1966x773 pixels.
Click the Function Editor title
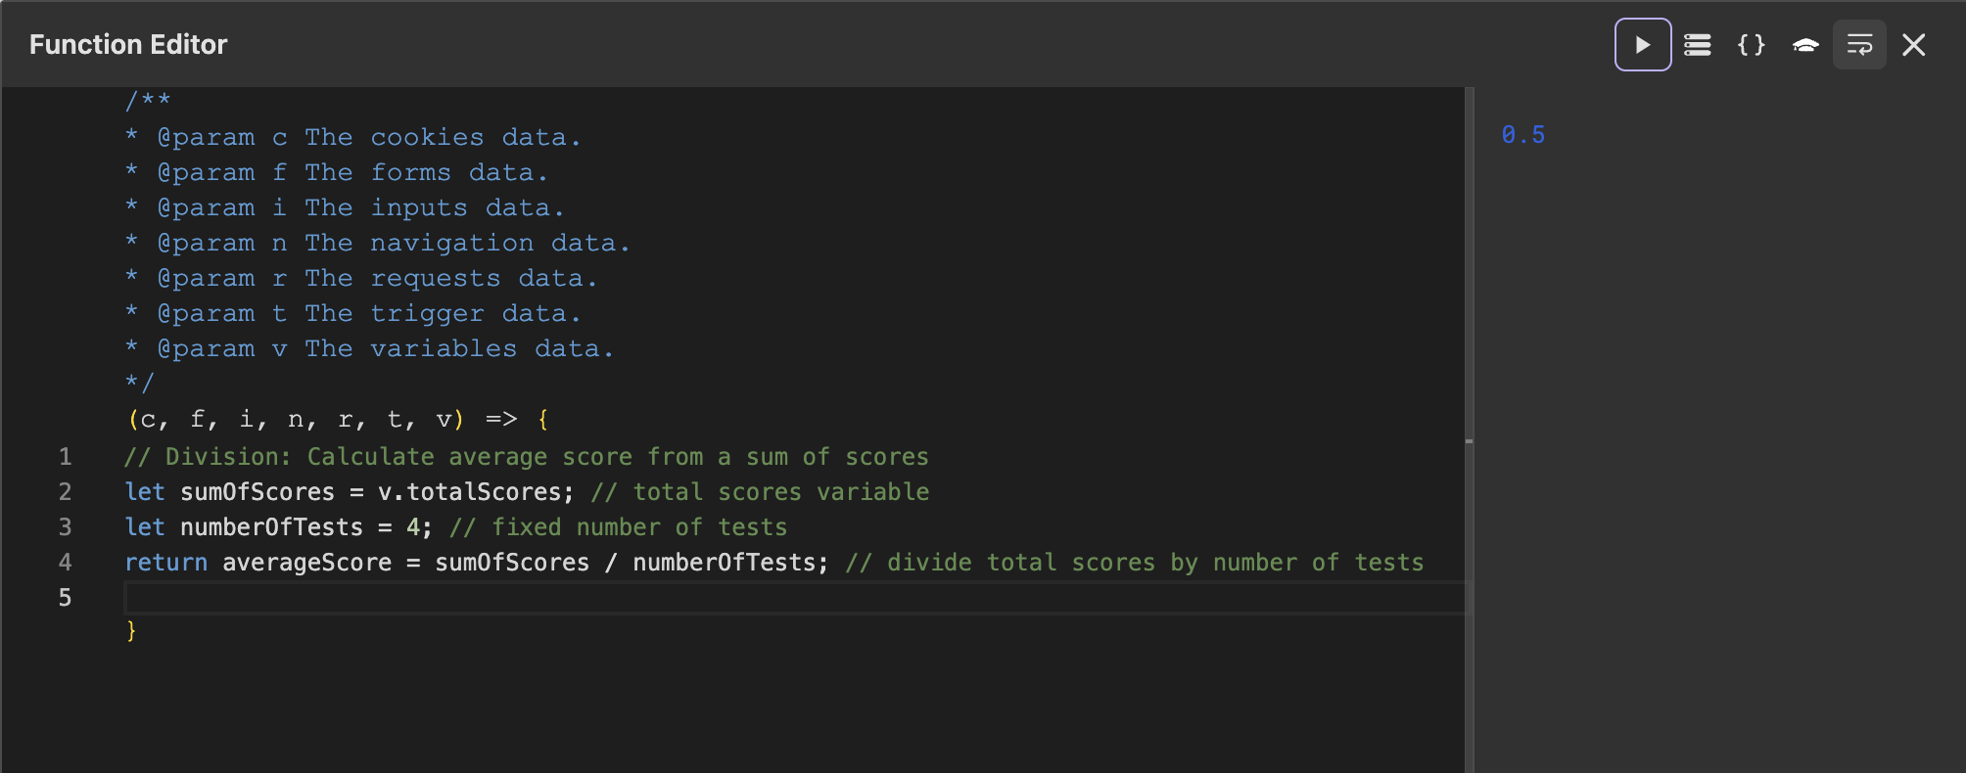(x=128, y=45)
